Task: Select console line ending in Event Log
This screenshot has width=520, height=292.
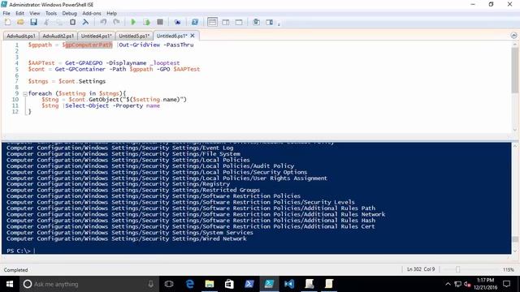Action: (119, 148)
